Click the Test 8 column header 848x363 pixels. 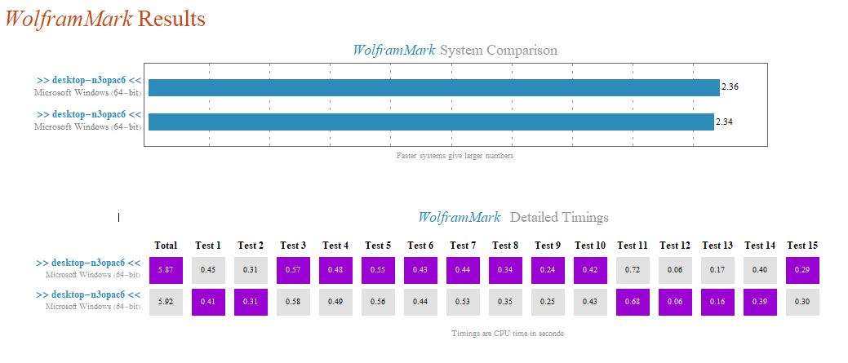click(505, 246)
